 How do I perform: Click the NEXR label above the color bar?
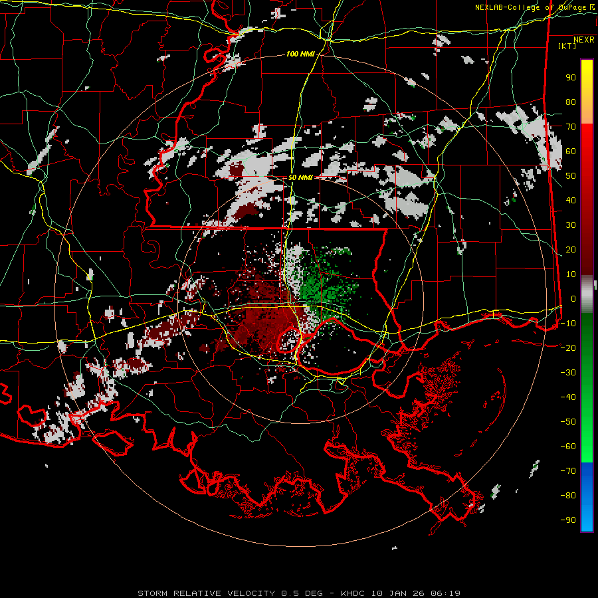click(x=583, y=40)
